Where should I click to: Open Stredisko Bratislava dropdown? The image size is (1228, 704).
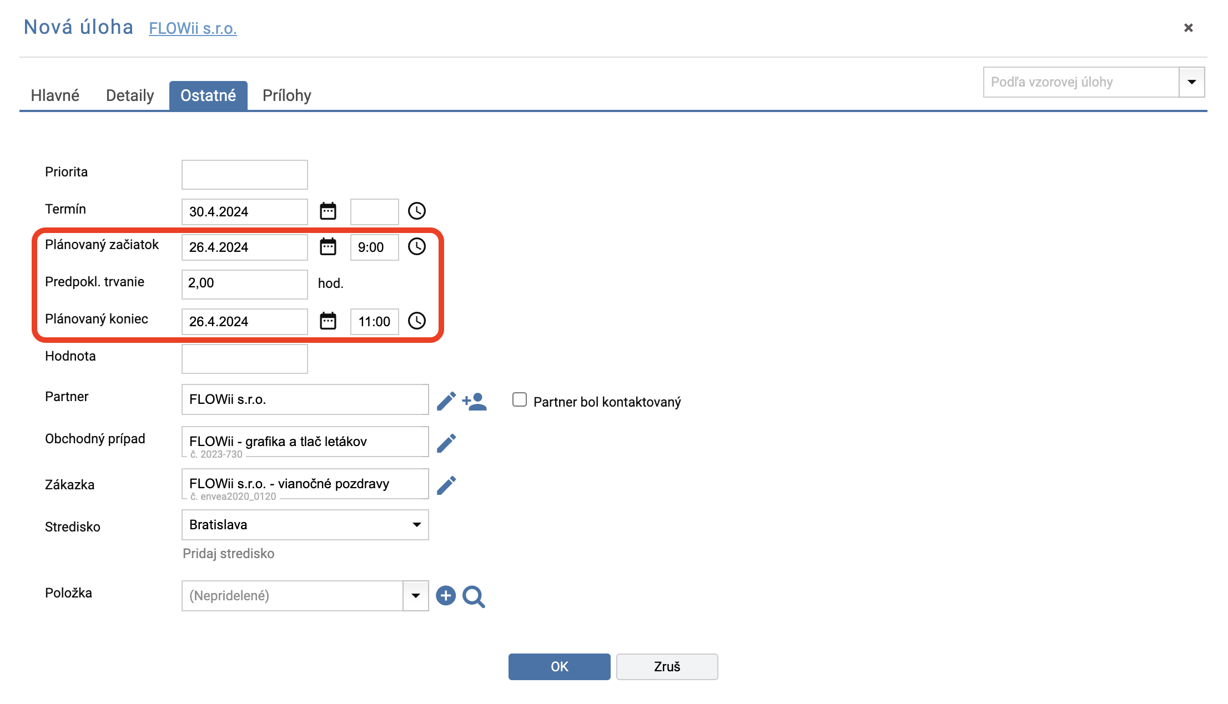(305, 525)
